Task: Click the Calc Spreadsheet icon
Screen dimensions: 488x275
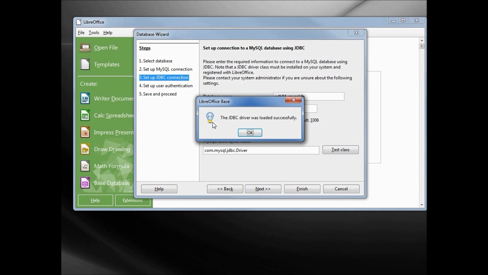Action: pos(85,115)
